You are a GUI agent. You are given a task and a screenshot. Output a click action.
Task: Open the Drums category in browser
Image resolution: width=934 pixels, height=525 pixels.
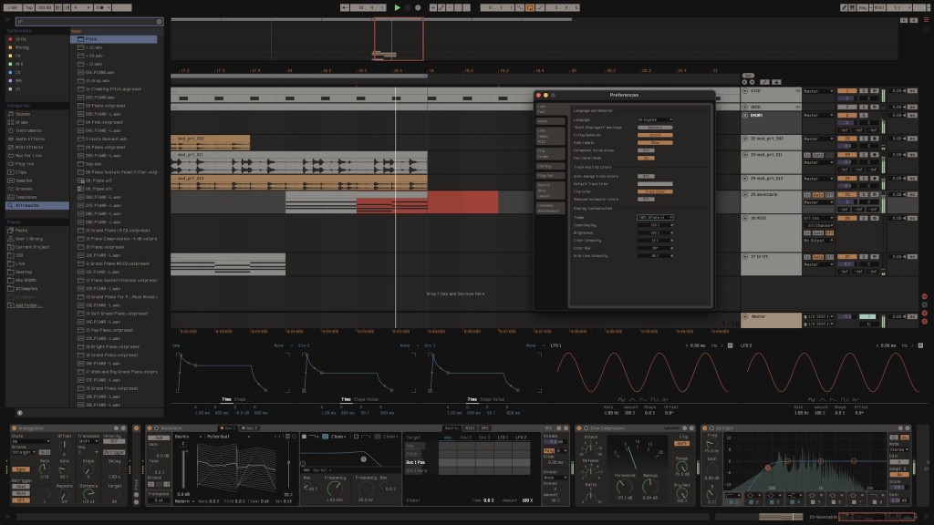coord(22,120)
